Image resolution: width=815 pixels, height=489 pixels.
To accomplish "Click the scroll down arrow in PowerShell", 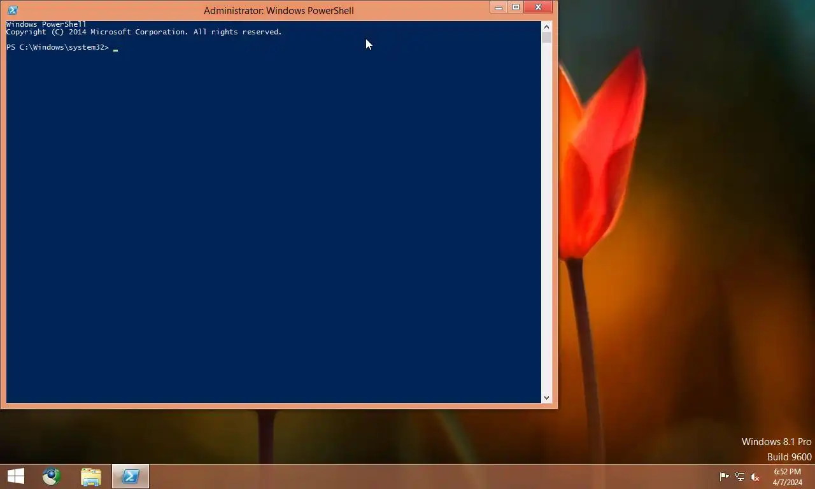I will click(x=546, y=398).
